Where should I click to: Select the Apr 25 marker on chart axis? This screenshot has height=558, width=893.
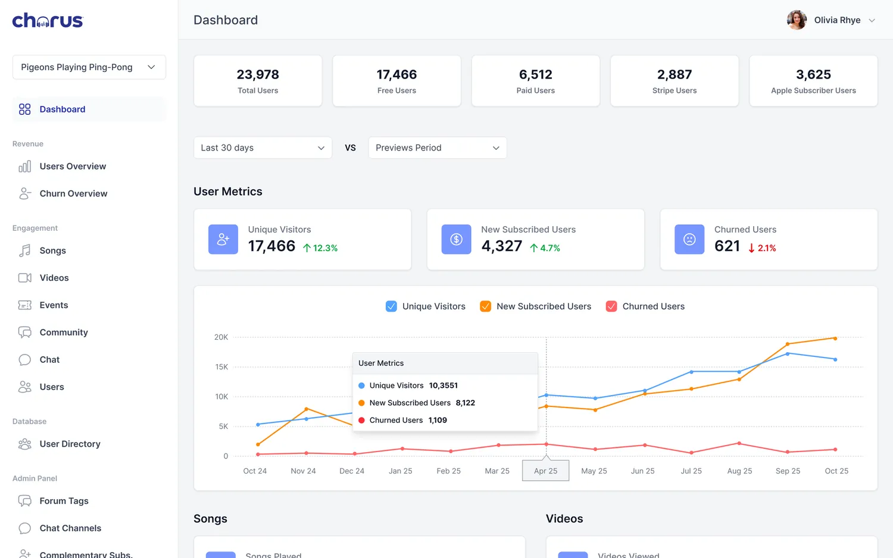click(x=546, y=471)
